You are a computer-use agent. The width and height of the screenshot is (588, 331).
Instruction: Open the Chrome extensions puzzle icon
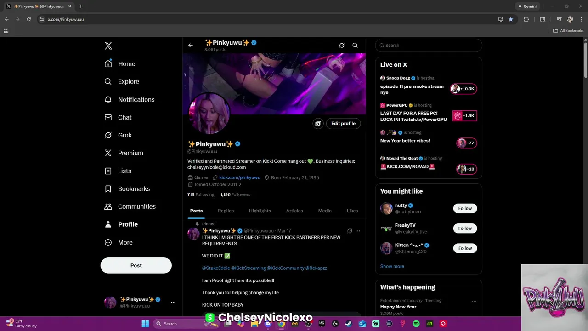pos(526,19)
